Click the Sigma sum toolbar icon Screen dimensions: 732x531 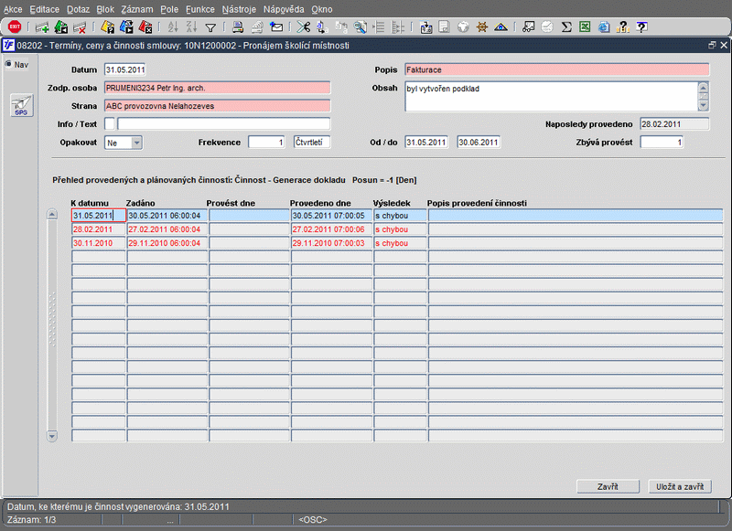coord(566,27)
